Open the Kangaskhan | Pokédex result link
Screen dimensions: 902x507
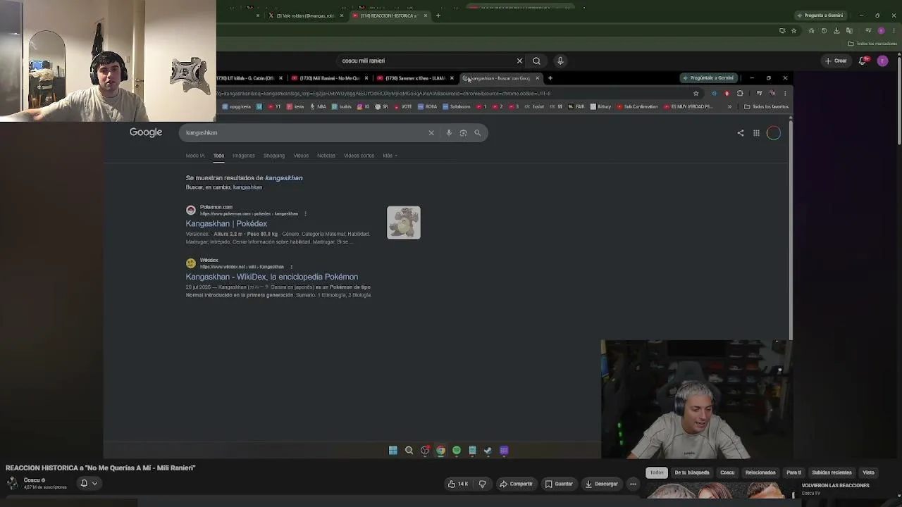[x=226, y=223]
